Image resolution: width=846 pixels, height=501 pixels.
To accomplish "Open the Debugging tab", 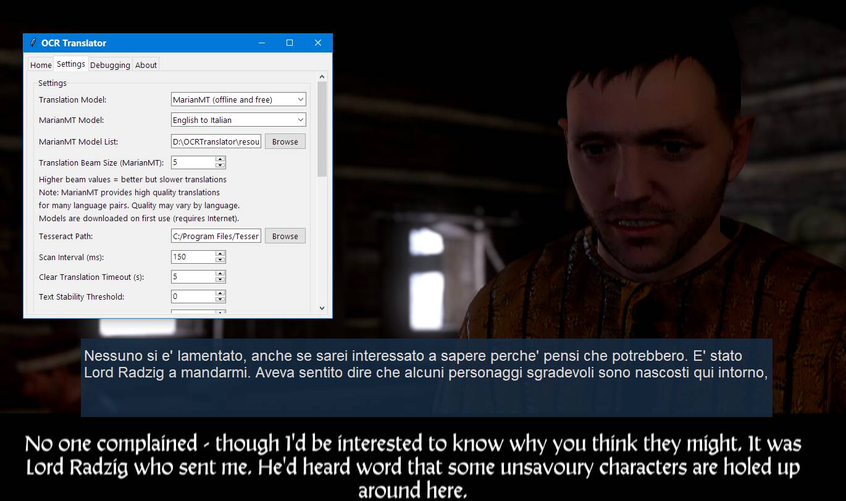I will pos(110,65).
